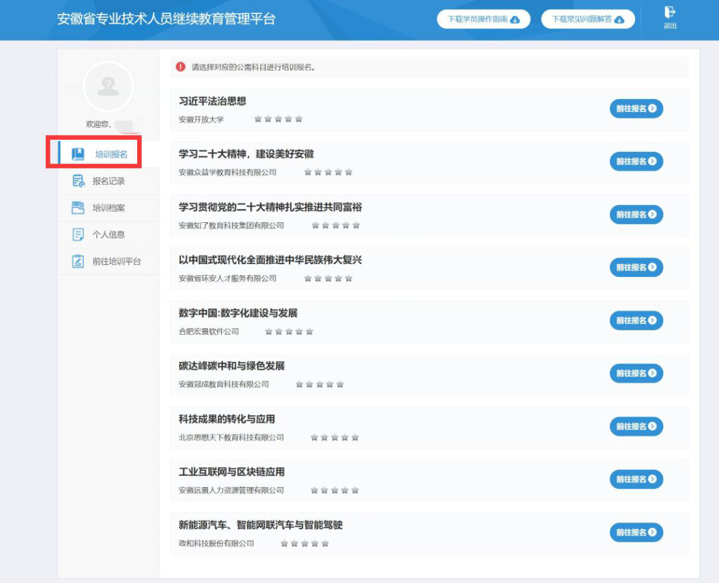The image size is (719, 583).
Task: Register for 碳达峰碳中和与绿色发展 course
Action: [636, 373]
